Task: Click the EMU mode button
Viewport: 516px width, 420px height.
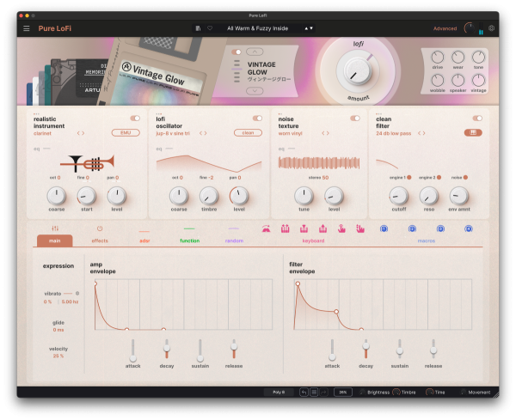Action: [x=126, y=133]
